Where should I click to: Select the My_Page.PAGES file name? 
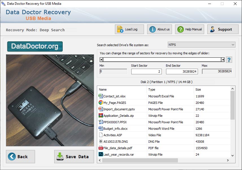coord(115,103)
